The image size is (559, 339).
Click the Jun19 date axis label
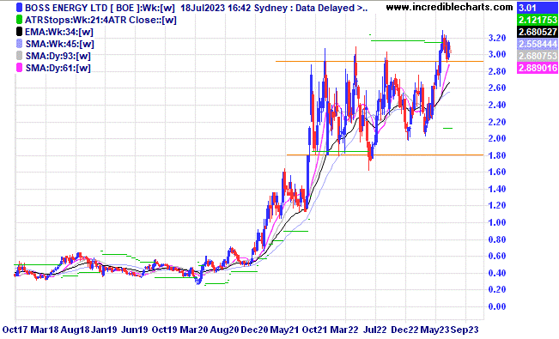135,330
